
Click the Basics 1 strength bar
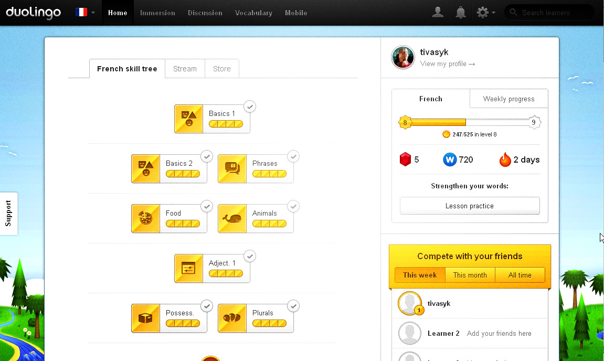226,124
